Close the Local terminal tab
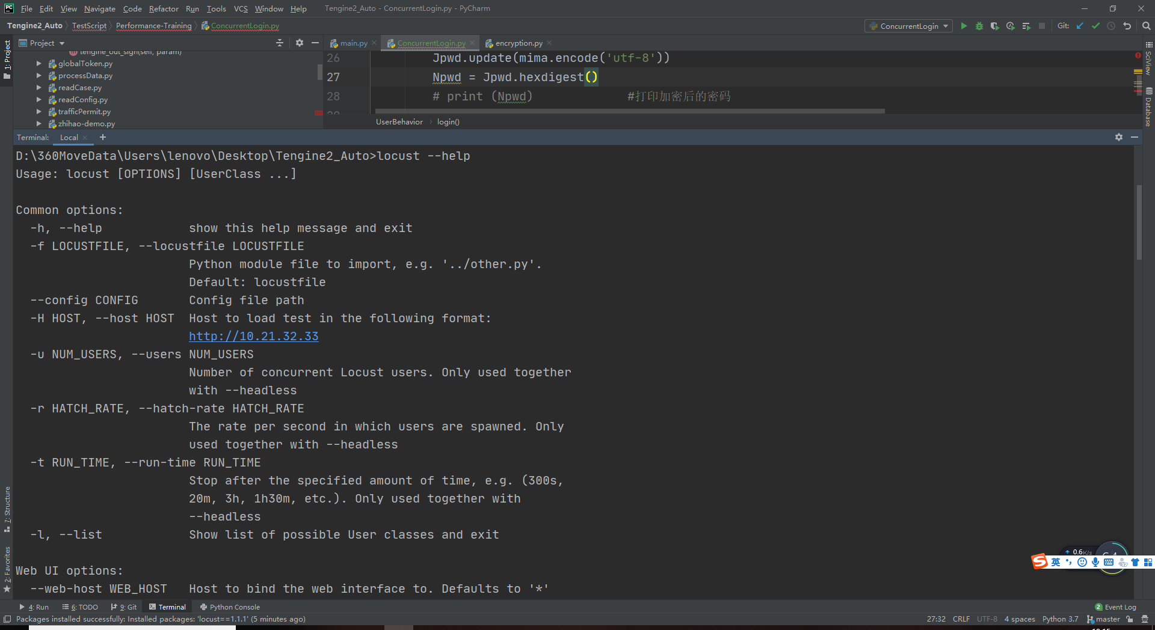 tap(85, 138)
